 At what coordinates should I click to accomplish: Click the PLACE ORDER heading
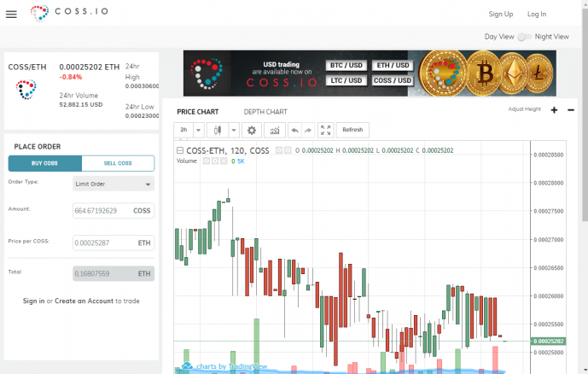tap(38, 147)
